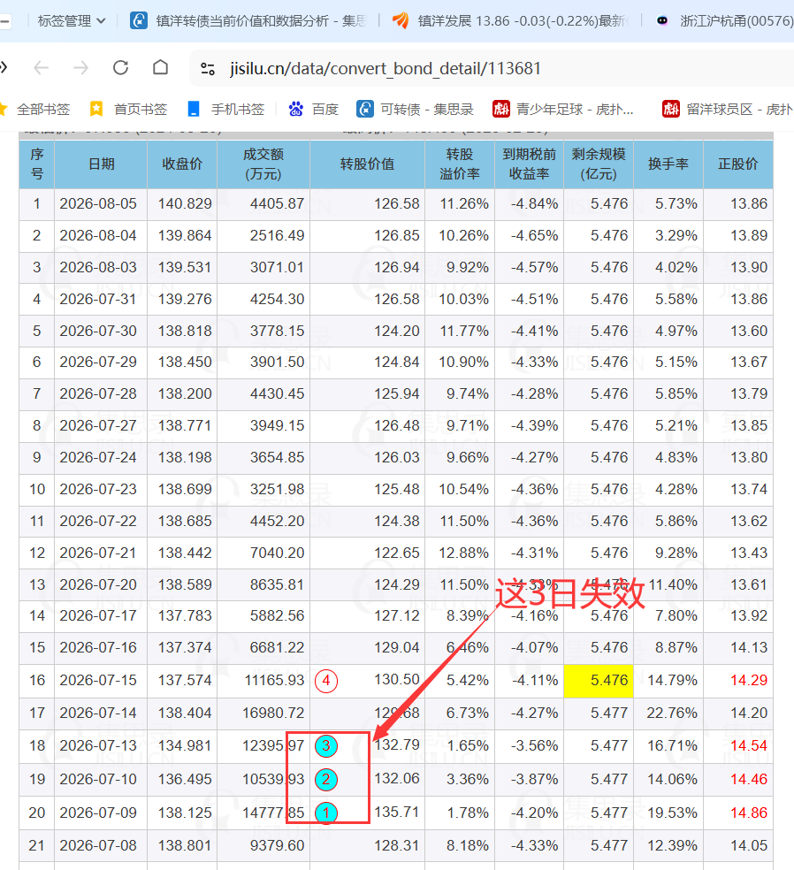
Task: Open 首页书签 bookmark folder
Action: pos(128,109)
